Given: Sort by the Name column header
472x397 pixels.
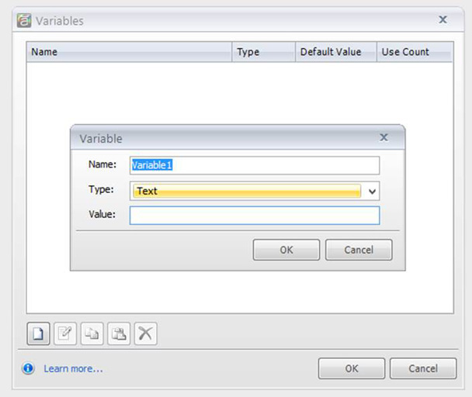Looking at the screenshot, I should (129, 52).
